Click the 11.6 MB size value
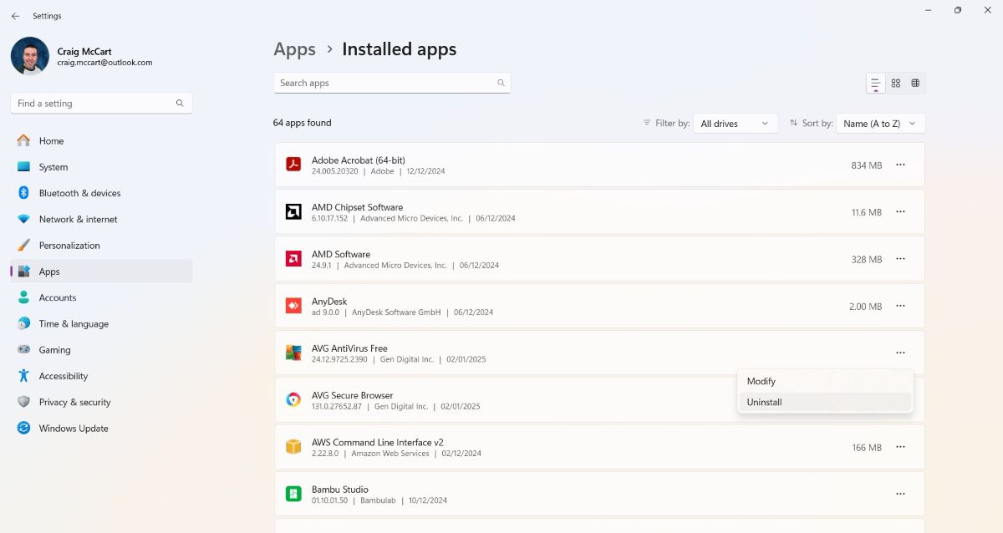The image size is (1003, 533). 867,212
